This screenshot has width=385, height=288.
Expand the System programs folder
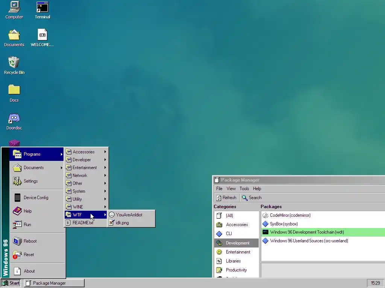(x=86, y=191)
